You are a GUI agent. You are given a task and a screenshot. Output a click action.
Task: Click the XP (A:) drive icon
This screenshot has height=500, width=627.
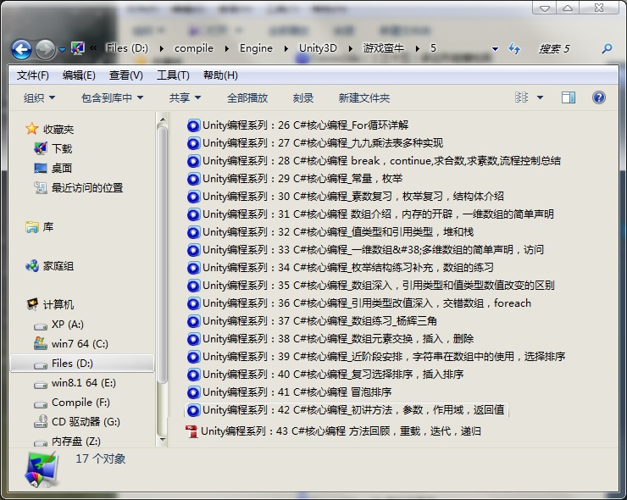click(41, 326)
